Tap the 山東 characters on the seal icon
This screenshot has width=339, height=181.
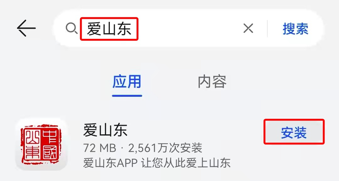click(33, 144)
